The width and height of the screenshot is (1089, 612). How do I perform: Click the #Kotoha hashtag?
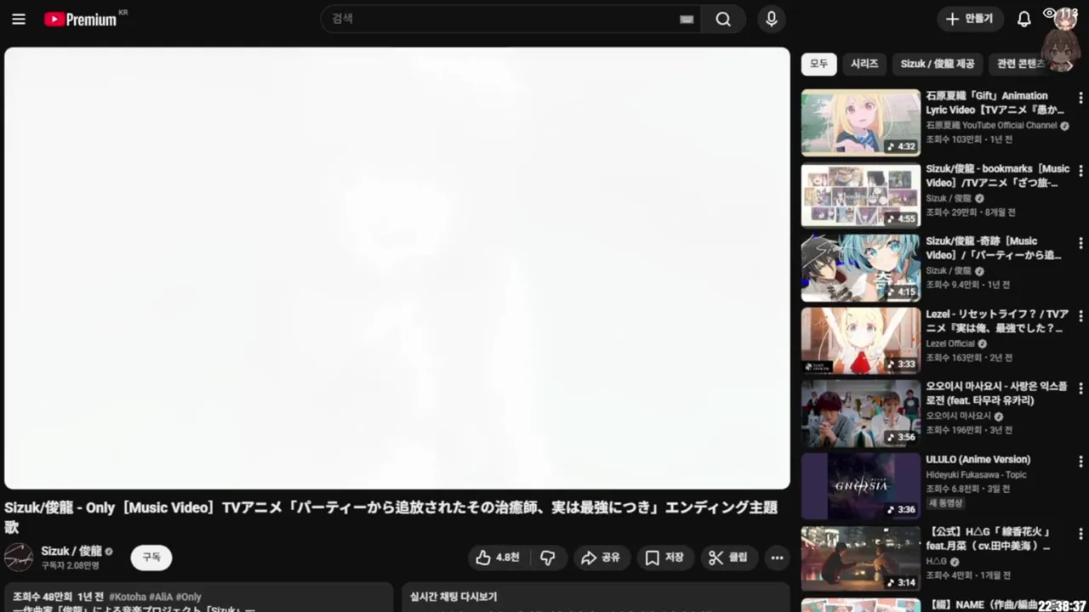128,598
